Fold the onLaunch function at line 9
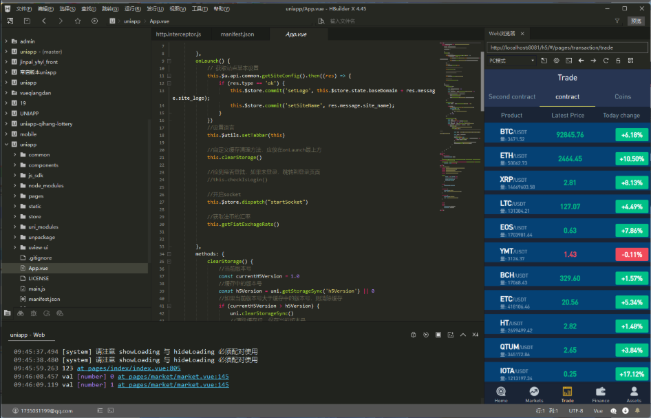The image size is (651, 418). (x=169, y=61)
